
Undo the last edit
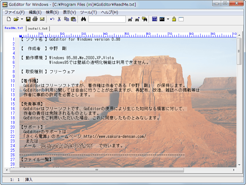click(52, 19)
